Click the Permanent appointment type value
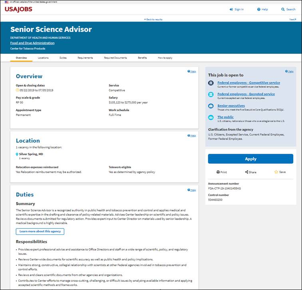The image size is (302, 290). tap(23, 115)
